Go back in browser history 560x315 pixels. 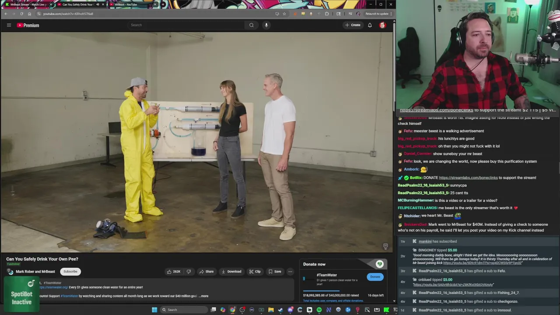coord(6,14)
